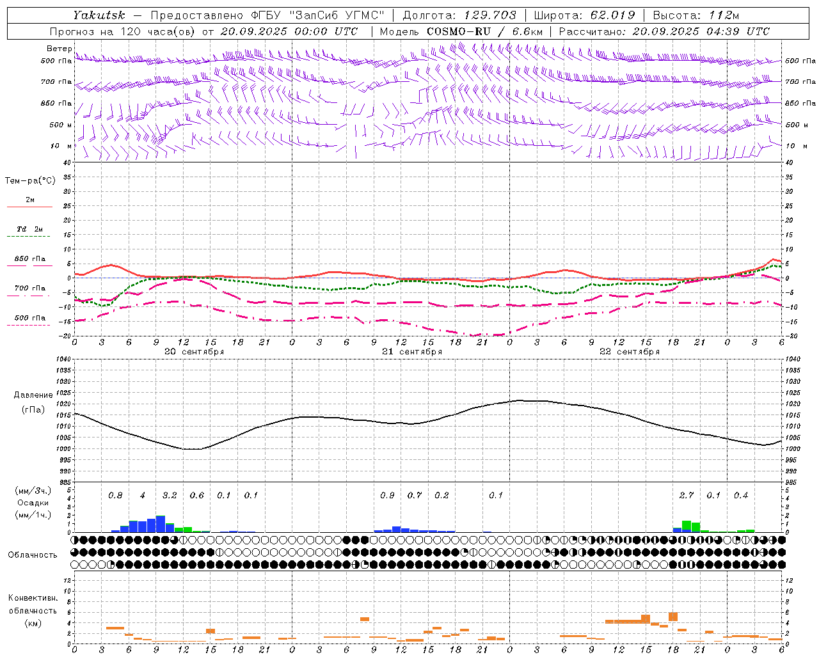
Task: Select the 'Предоставлено ФГБУ "ЗапСиб УГМС"' text
Action: click(267, 15)
